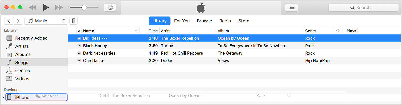Click Red Hot Chili Peppers artist cell
The height and width of the screenshot is (105, 402).
(x=182, y=53)
